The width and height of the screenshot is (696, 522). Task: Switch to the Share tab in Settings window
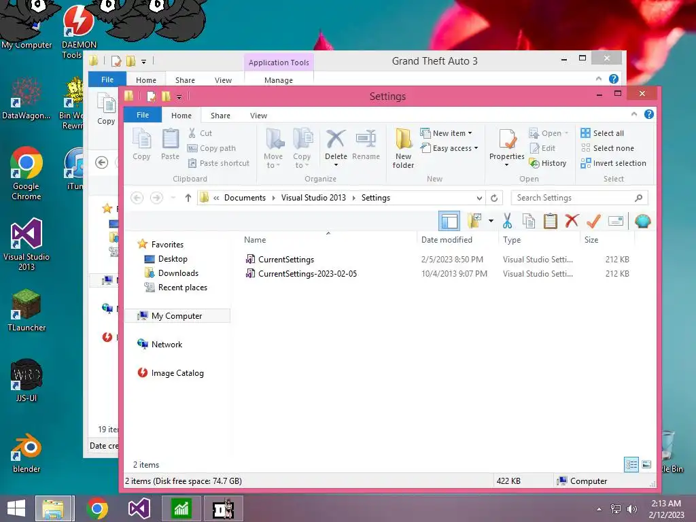point(220,116)
